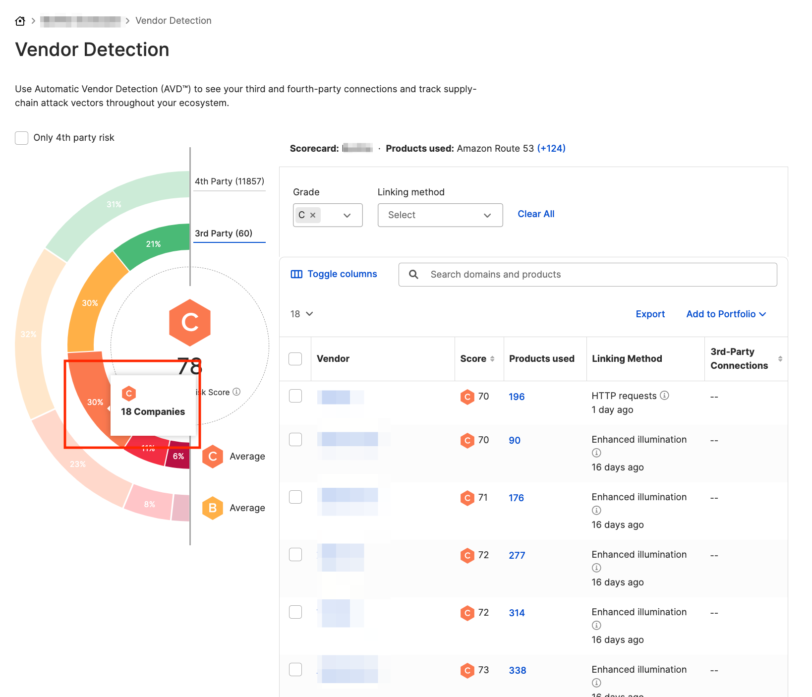The width and height of the screenshot is (812, 697).
Task: Click the Vendor column header
Action: [x=333, y=359]
